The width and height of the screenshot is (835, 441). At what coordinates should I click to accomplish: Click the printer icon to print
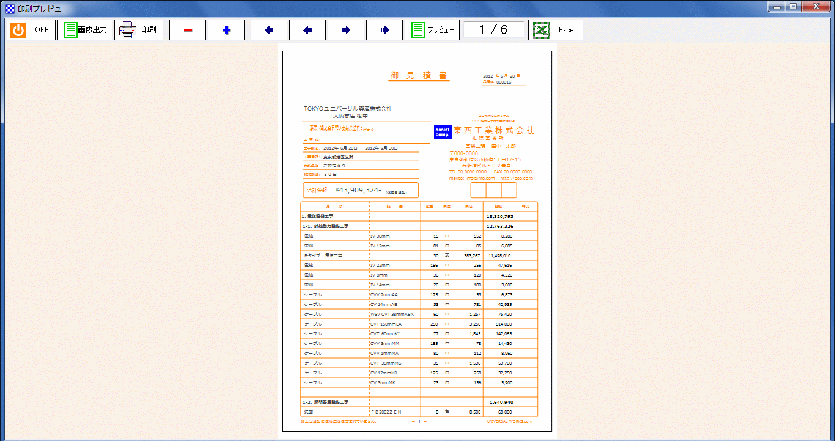[x=128, y=30]
